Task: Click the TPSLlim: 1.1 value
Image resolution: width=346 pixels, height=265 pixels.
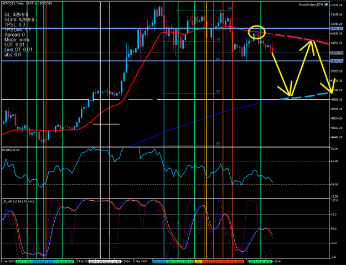Action: point(17,30)
